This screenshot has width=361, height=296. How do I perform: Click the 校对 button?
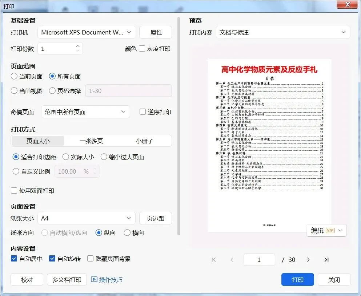point(27,279)
